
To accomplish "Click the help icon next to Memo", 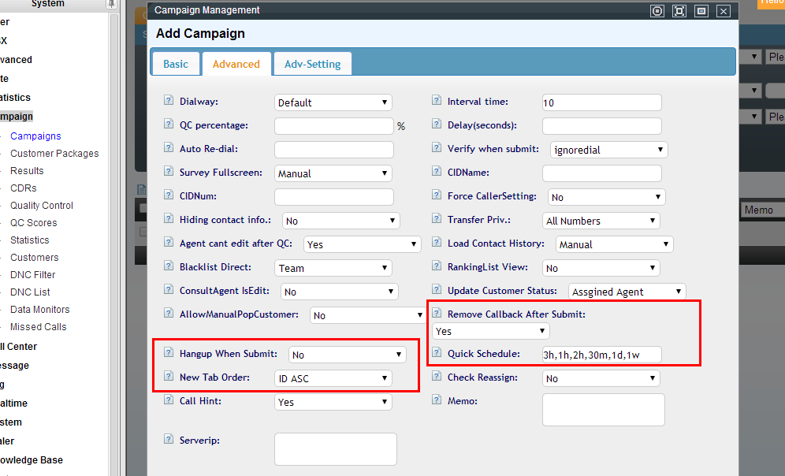I will point(437,400).
